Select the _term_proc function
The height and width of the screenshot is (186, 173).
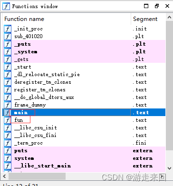point(29,143)
